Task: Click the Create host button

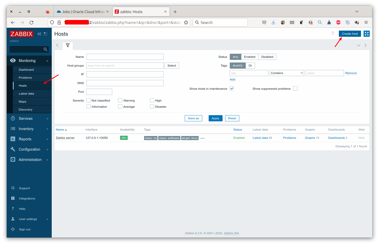Action: (350, 33)
